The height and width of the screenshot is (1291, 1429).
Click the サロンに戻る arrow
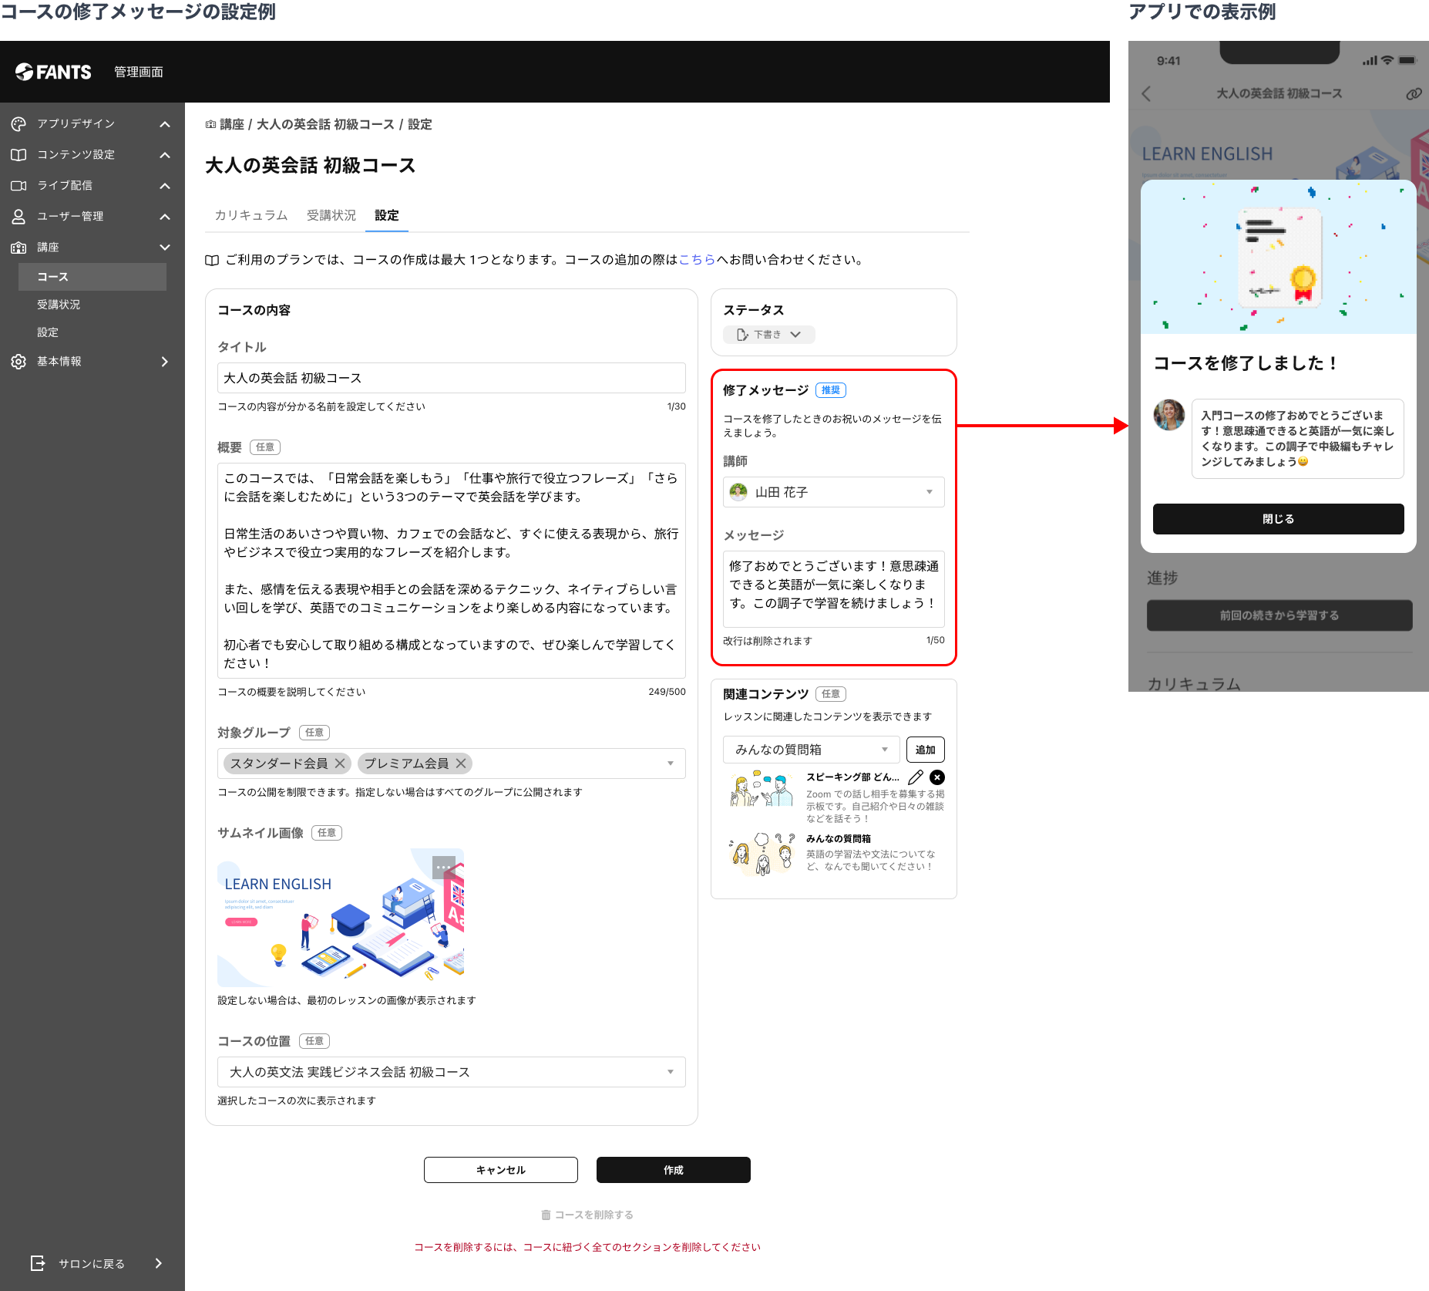tap(159, 1263)
